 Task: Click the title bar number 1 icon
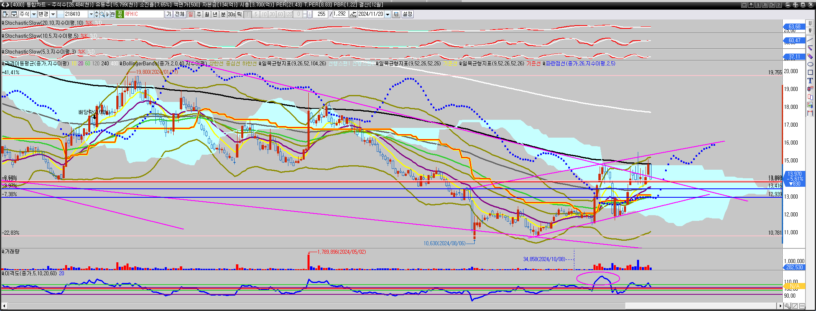pos(758,5)
